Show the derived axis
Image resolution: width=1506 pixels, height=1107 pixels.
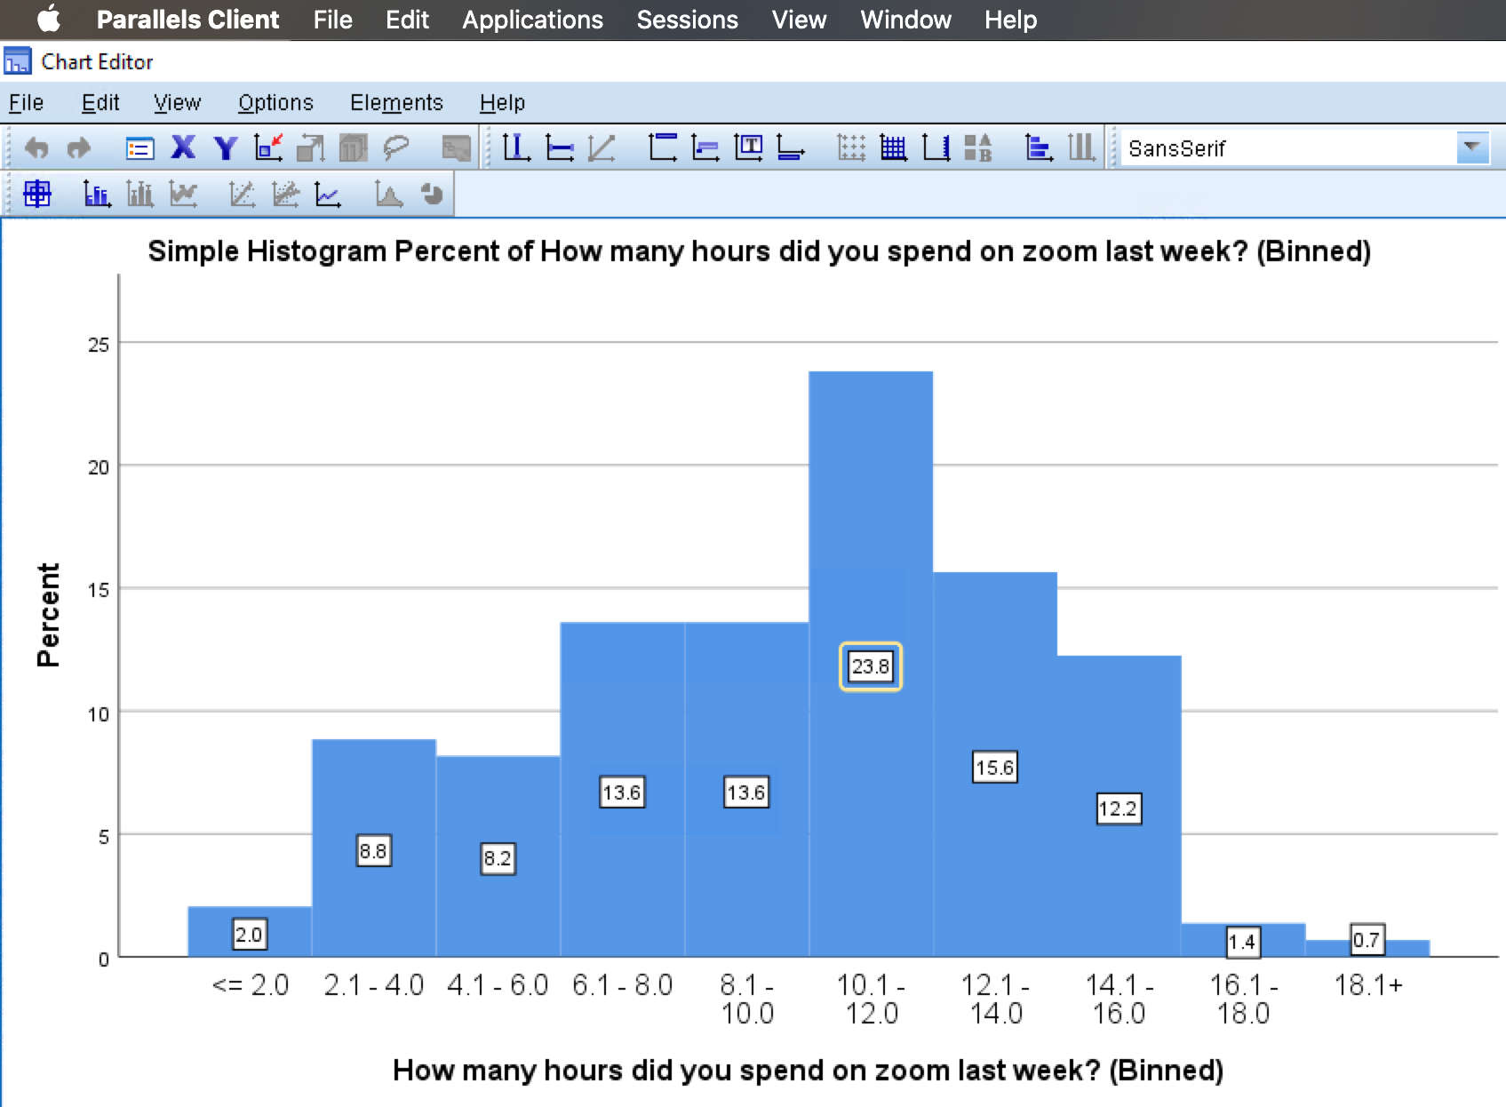click(x=936, y=147)
